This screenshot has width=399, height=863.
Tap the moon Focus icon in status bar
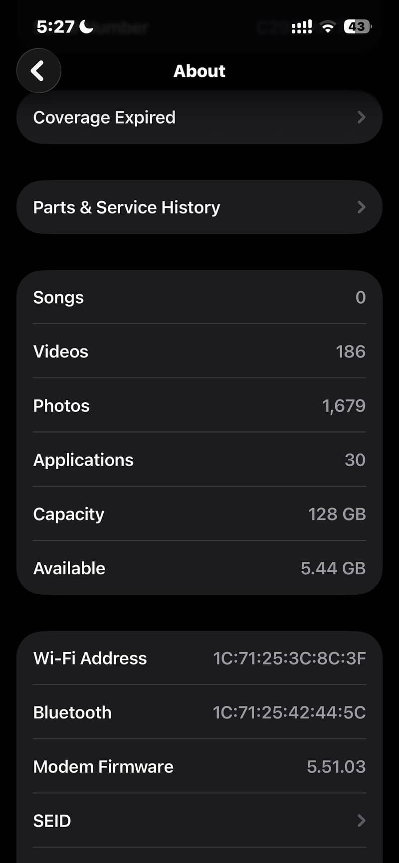click(86, 26)
